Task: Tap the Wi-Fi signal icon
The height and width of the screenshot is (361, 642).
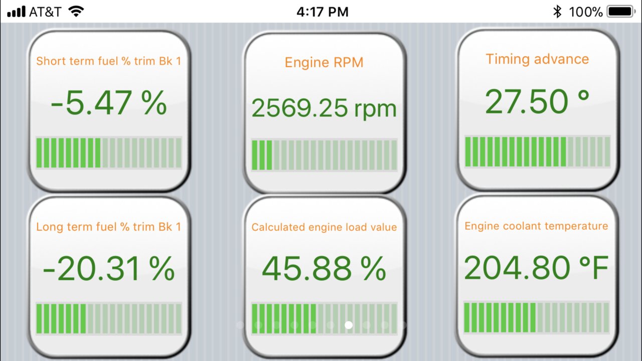Action: click(76, 12)
